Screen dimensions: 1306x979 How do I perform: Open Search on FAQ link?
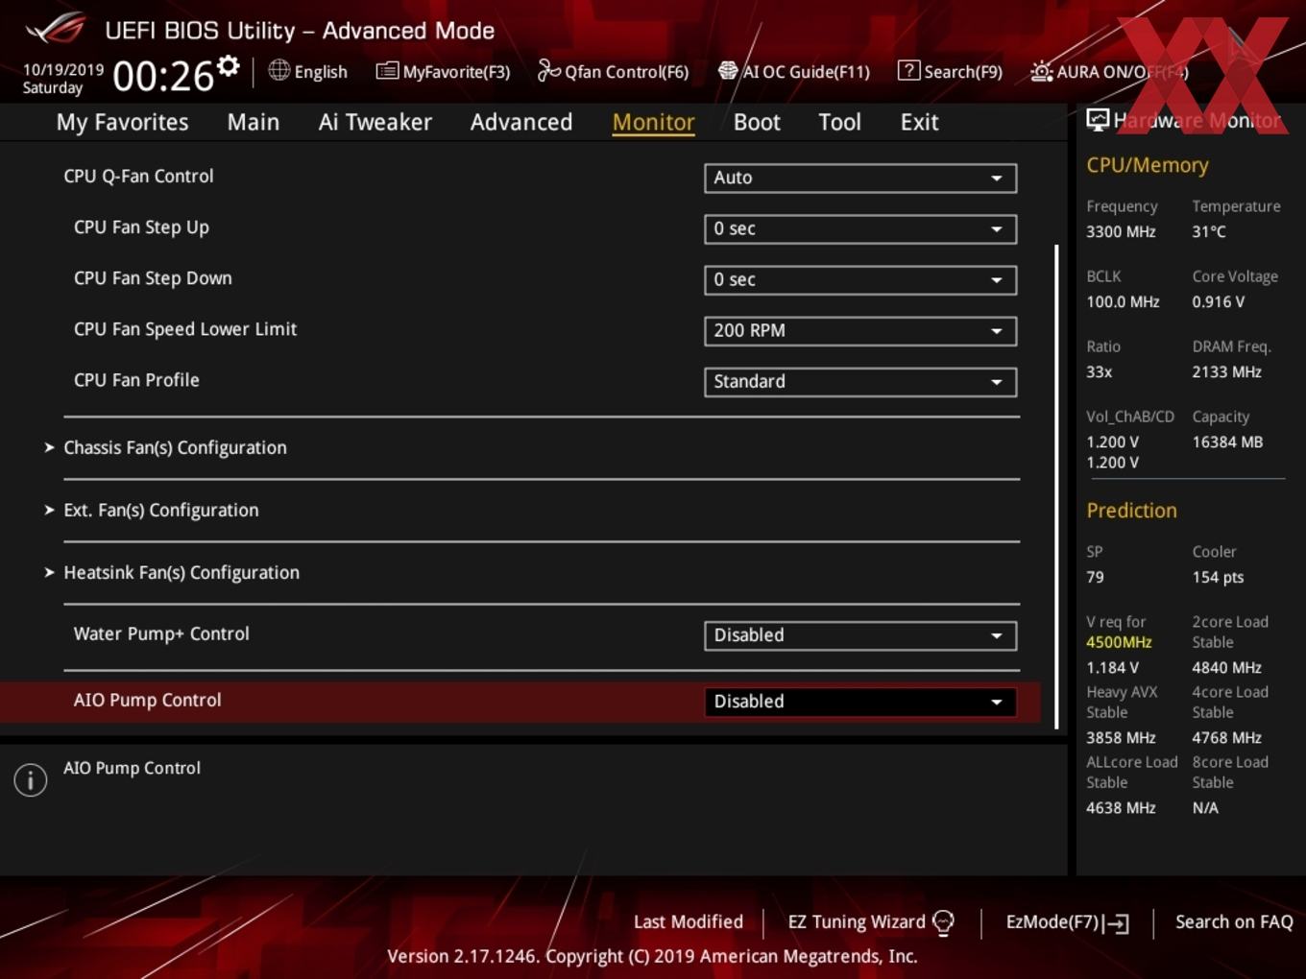coord(1234,921)
